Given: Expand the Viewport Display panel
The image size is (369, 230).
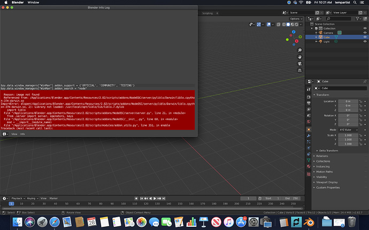Looking at the screenshot, I should click(x=326, y=183).
